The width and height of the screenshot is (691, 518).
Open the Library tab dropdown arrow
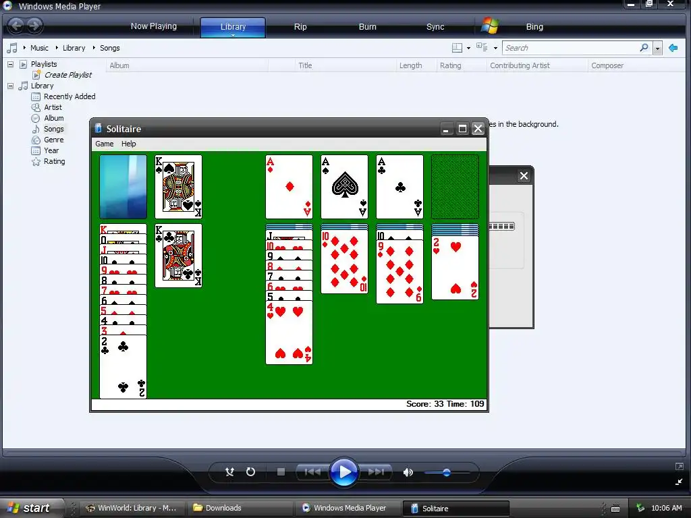click(233, 35)
